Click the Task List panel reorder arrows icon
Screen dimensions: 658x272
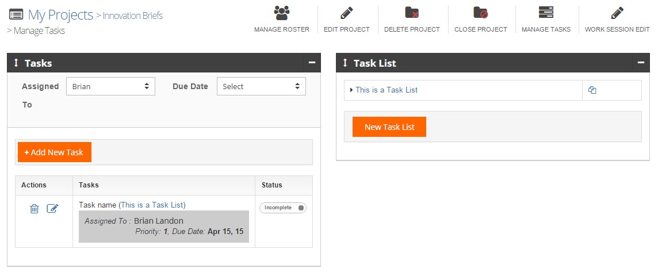tap(345, 63)
